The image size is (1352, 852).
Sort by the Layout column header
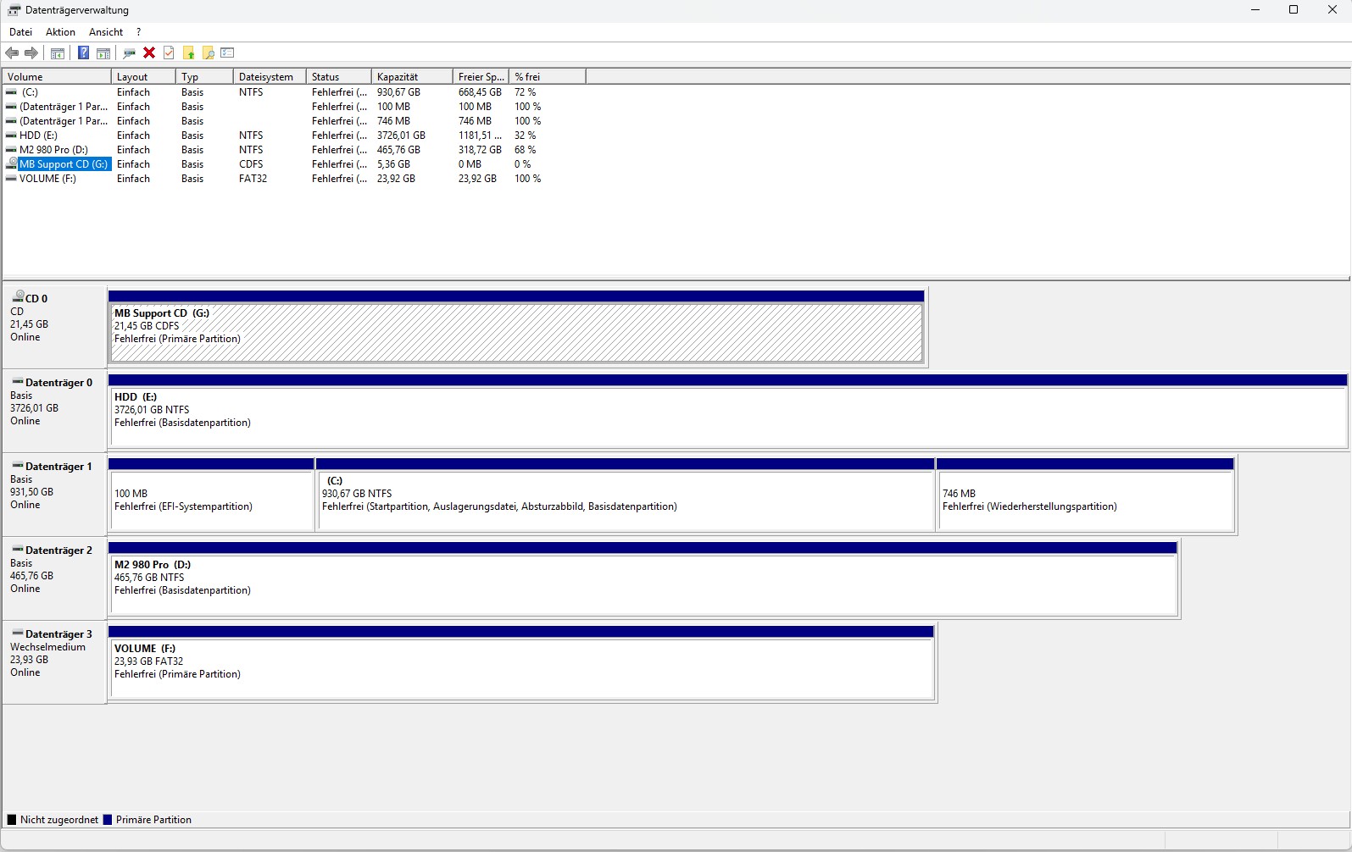tap(143, 77)
